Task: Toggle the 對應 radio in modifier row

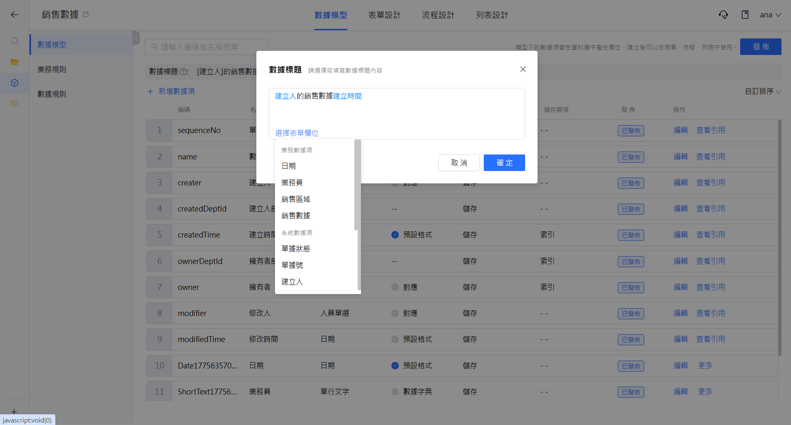Action: [x=395, y=313]
